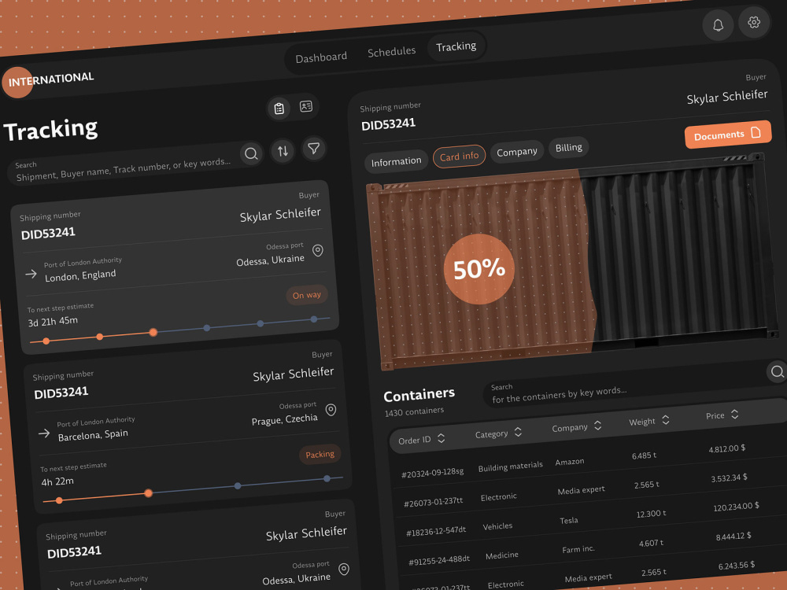Image resolution: width=787 pixels, height=590 pixels.
Task: Click the Documents button
Action: [x=728, y=135]
